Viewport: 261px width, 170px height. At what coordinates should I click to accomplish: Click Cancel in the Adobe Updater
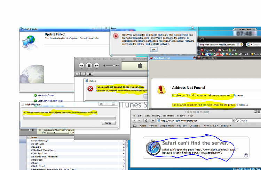coord(108,123)
